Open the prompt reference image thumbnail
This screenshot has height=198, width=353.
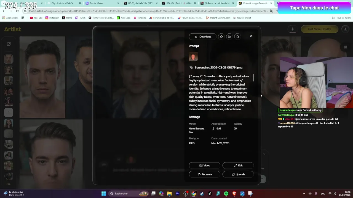tap(193, 57)
